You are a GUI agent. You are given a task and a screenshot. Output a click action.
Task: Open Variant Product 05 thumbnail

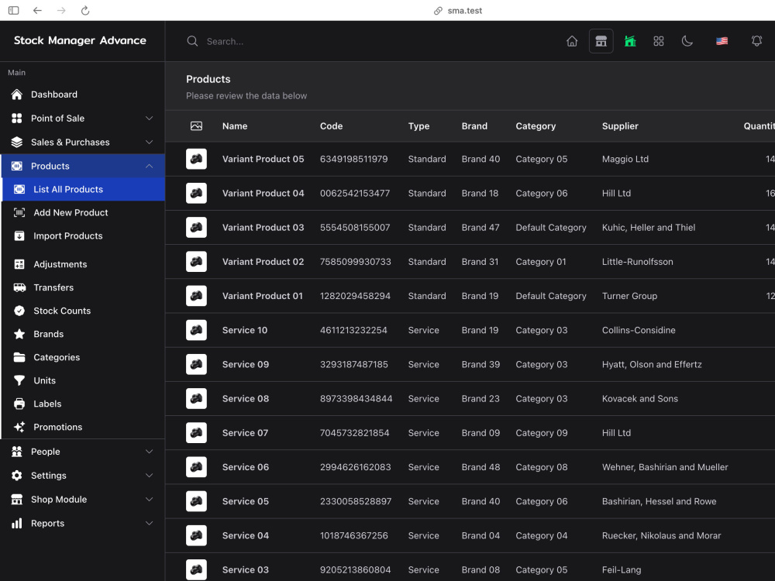pos(196,159)
